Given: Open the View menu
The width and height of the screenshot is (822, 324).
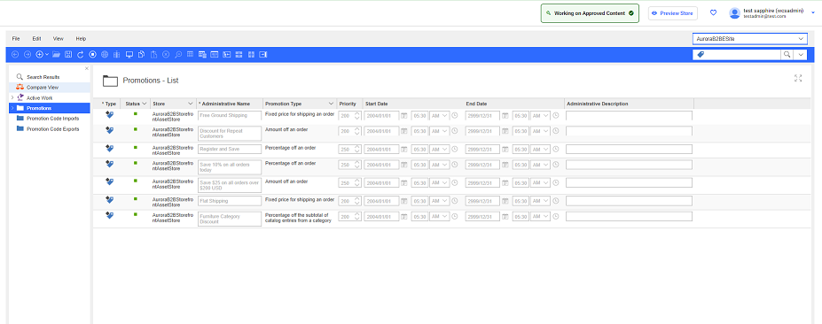Looking at the screenshot, I should [59, 39].
